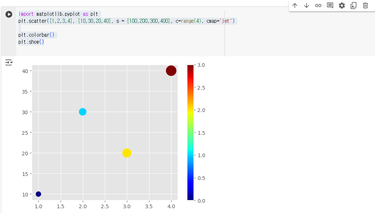Open cell editor settings gear

point(342,6)
